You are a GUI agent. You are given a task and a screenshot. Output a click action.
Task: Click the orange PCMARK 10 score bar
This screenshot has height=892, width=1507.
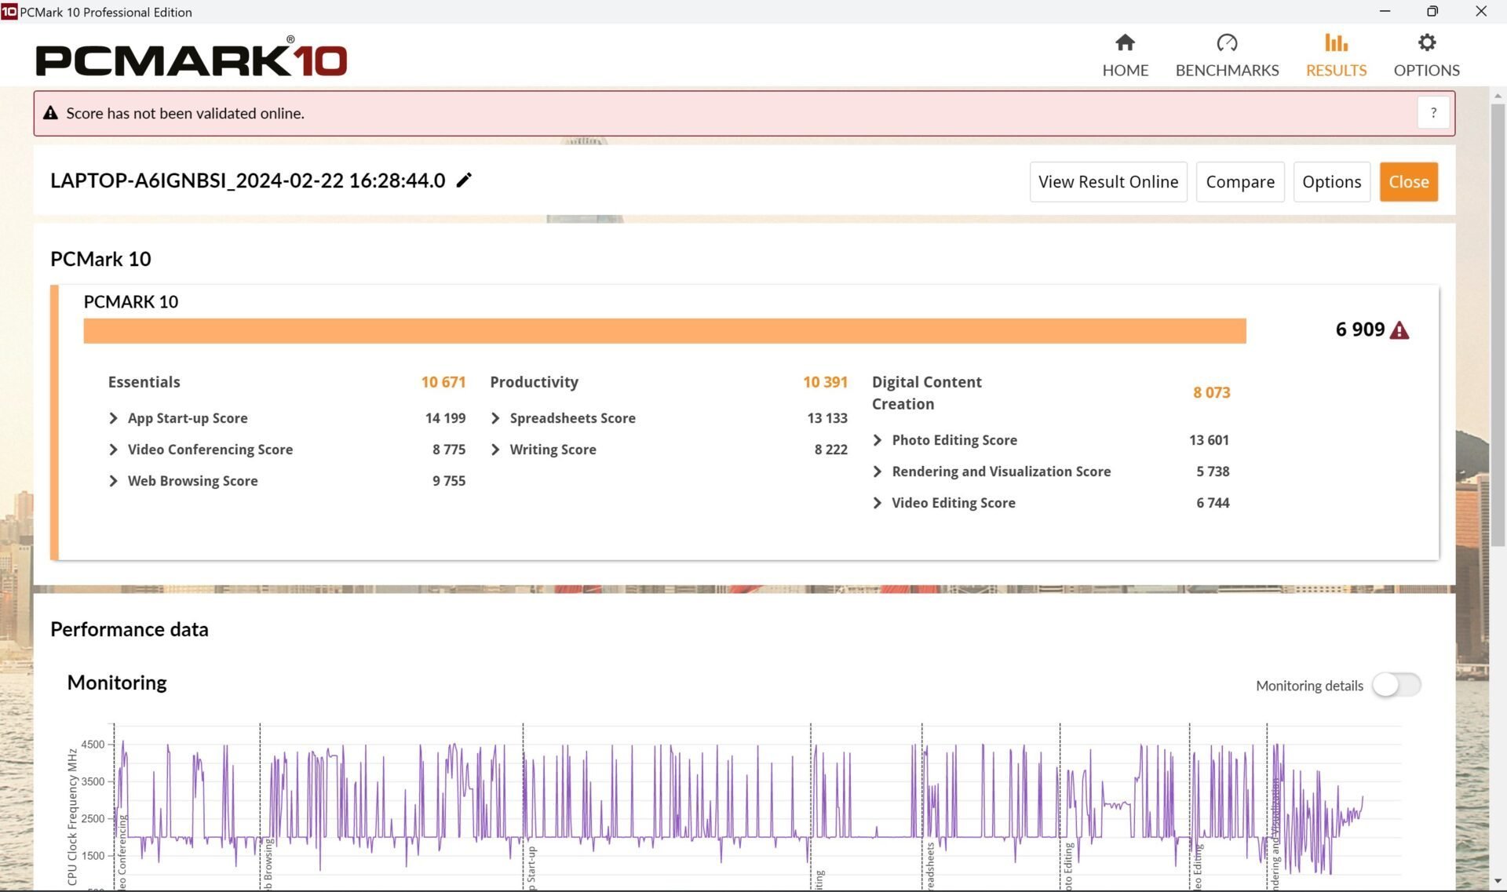tap(665, 331)
